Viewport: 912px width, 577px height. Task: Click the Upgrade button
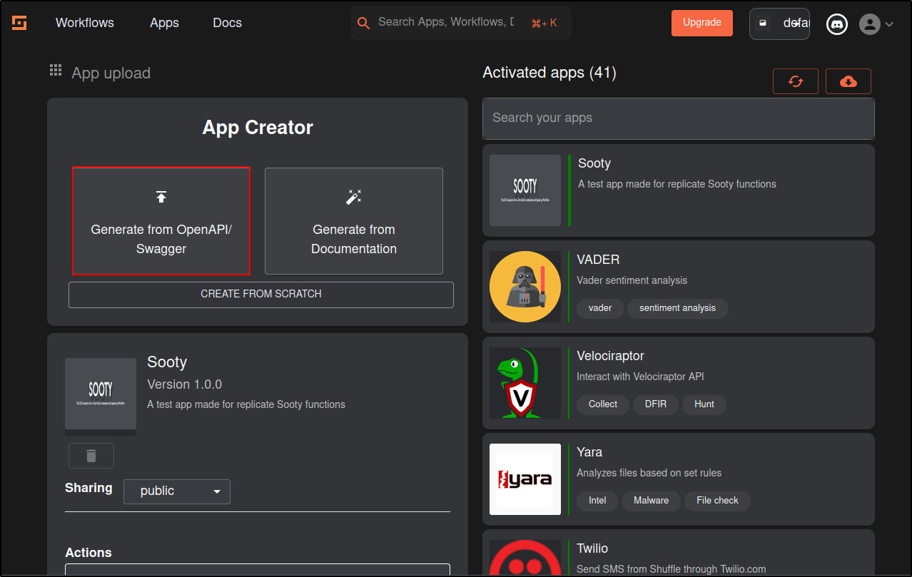click(702, 23)
